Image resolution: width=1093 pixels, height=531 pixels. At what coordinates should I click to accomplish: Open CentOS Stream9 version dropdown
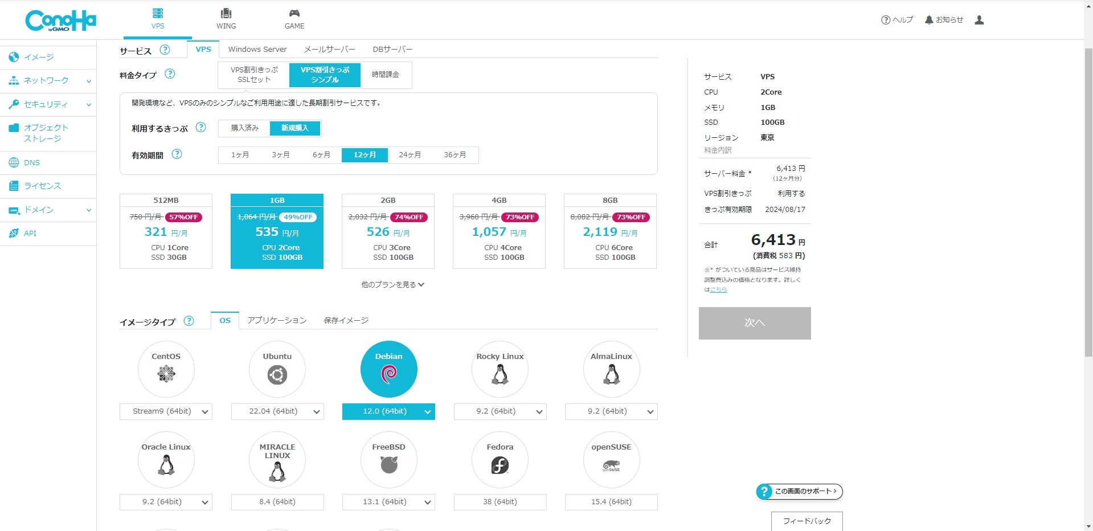pos(166,411)
